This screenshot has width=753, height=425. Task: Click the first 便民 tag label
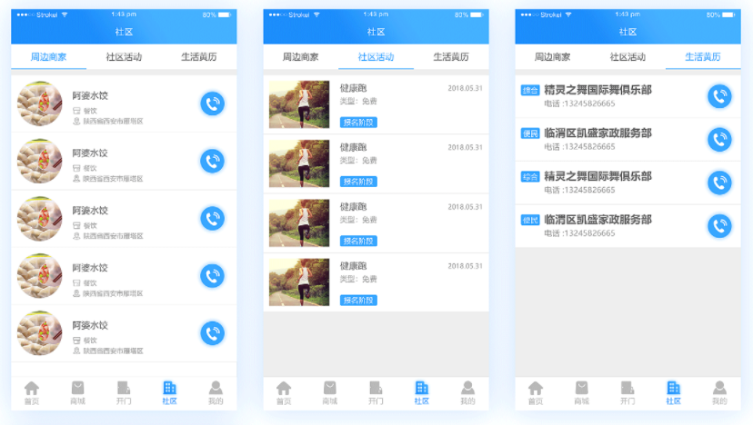pos(530,133)
